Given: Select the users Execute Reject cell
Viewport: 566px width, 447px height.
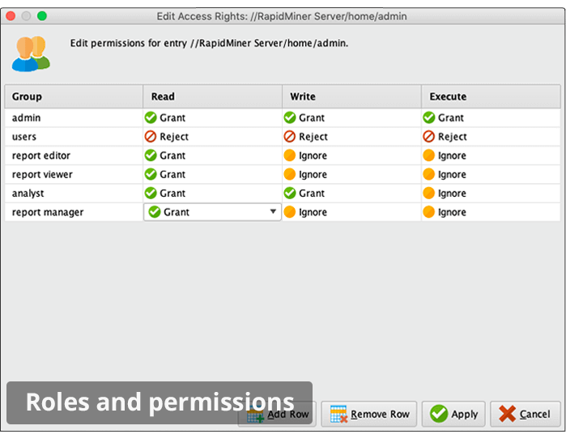Looking at the screenshot, I should pyautogui.click(x=491, y=137).
